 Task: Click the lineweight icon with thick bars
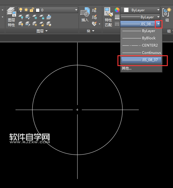point(117,17)
